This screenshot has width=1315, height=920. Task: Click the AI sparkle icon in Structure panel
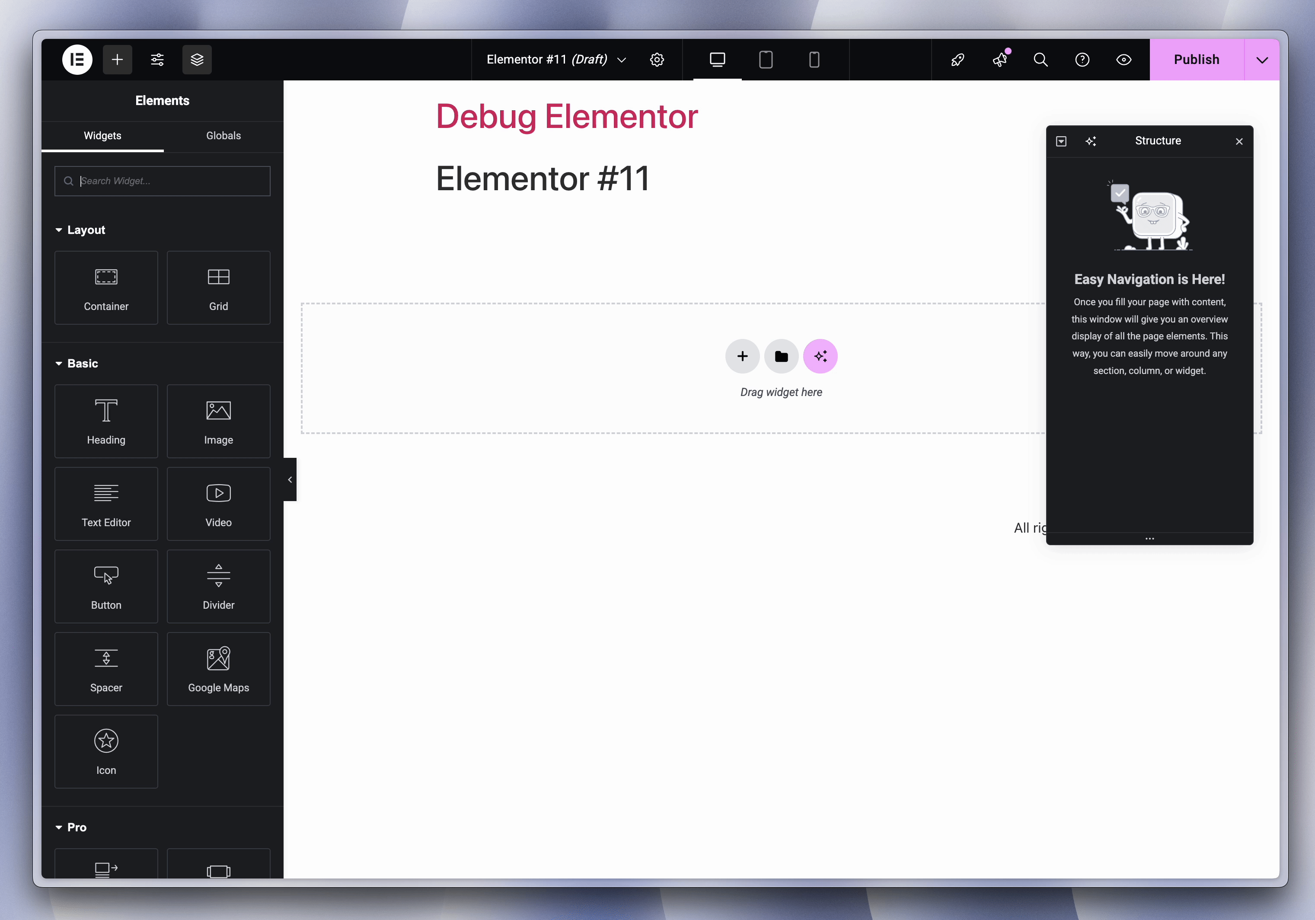[x=1091, y=141]
